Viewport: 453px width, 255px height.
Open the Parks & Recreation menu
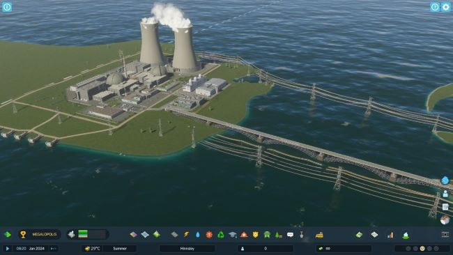pos(278,235)
